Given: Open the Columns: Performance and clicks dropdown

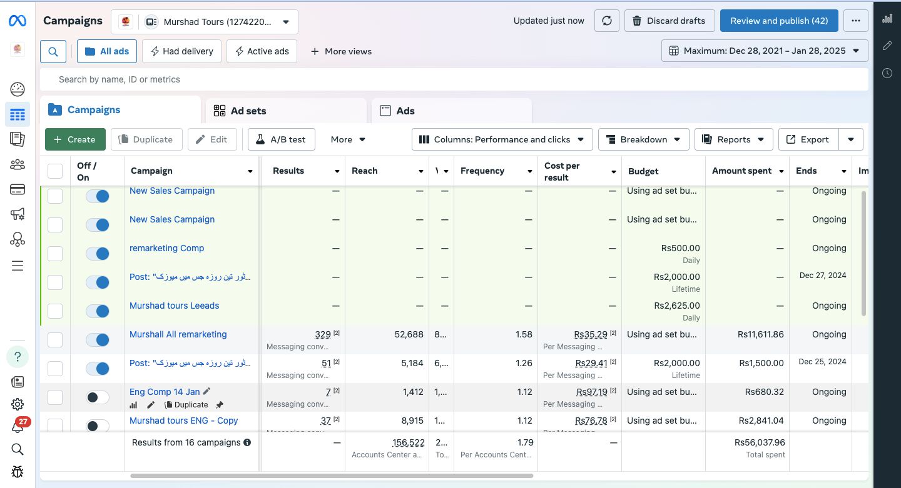Looking at the screenshot, I should 502,139.
